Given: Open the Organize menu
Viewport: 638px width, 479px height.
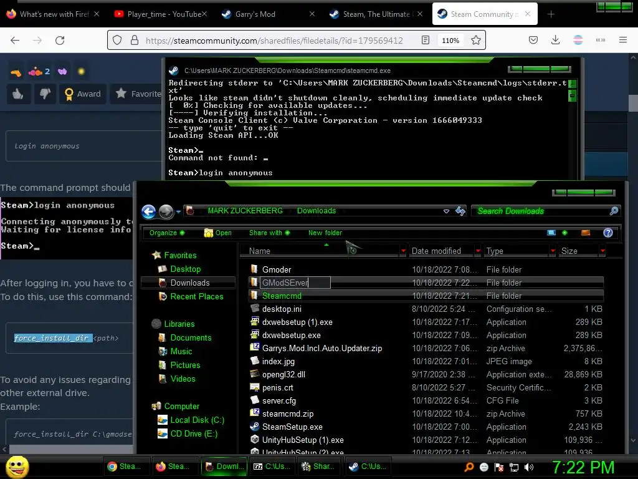Looking at the screenshot, I should click(x=166, y=233).
